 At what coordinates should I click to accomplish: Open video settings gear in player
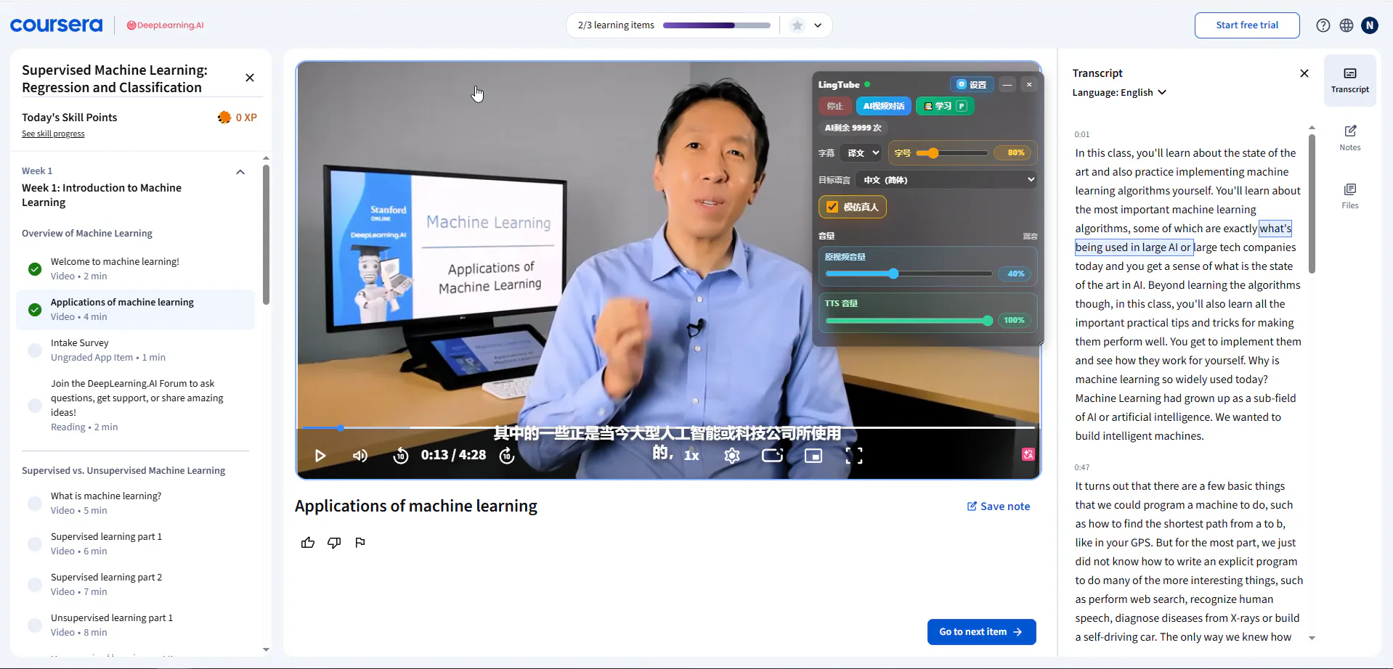tap(732, 456)
